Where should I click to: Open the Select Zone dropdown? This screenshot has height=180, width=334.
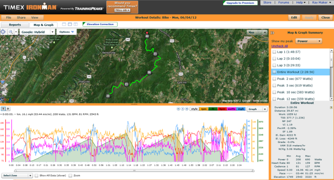[x=17, y=175]
